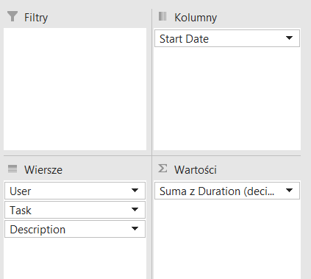The width and height of the screenshot is (311, 279).
Task: Open the Start Date field dropdown arrow
Action: pyautogui.click(x=289, y=38)
